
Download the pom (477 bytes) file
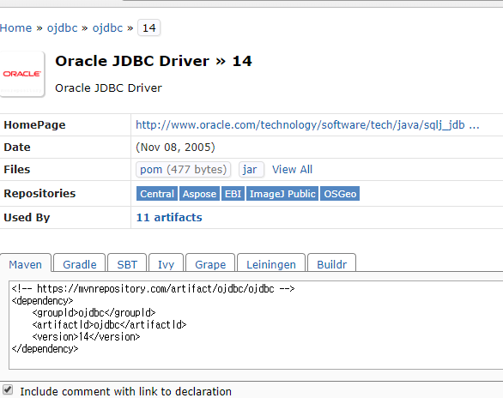tap(183, 169)
